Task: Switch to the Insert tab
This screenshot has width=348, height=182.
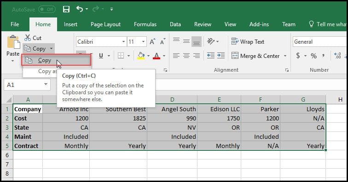Action: [70, 24]
